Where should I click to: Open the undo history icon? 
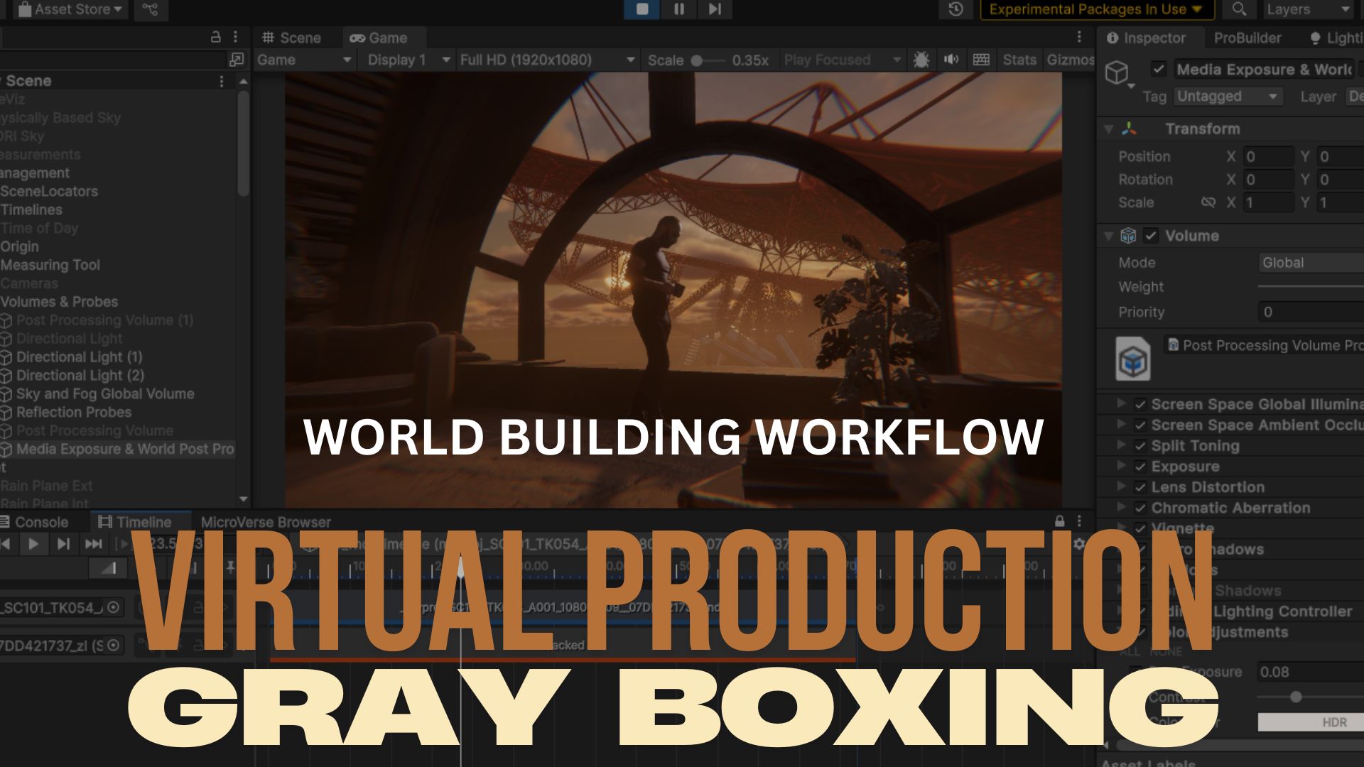(956, 9)
